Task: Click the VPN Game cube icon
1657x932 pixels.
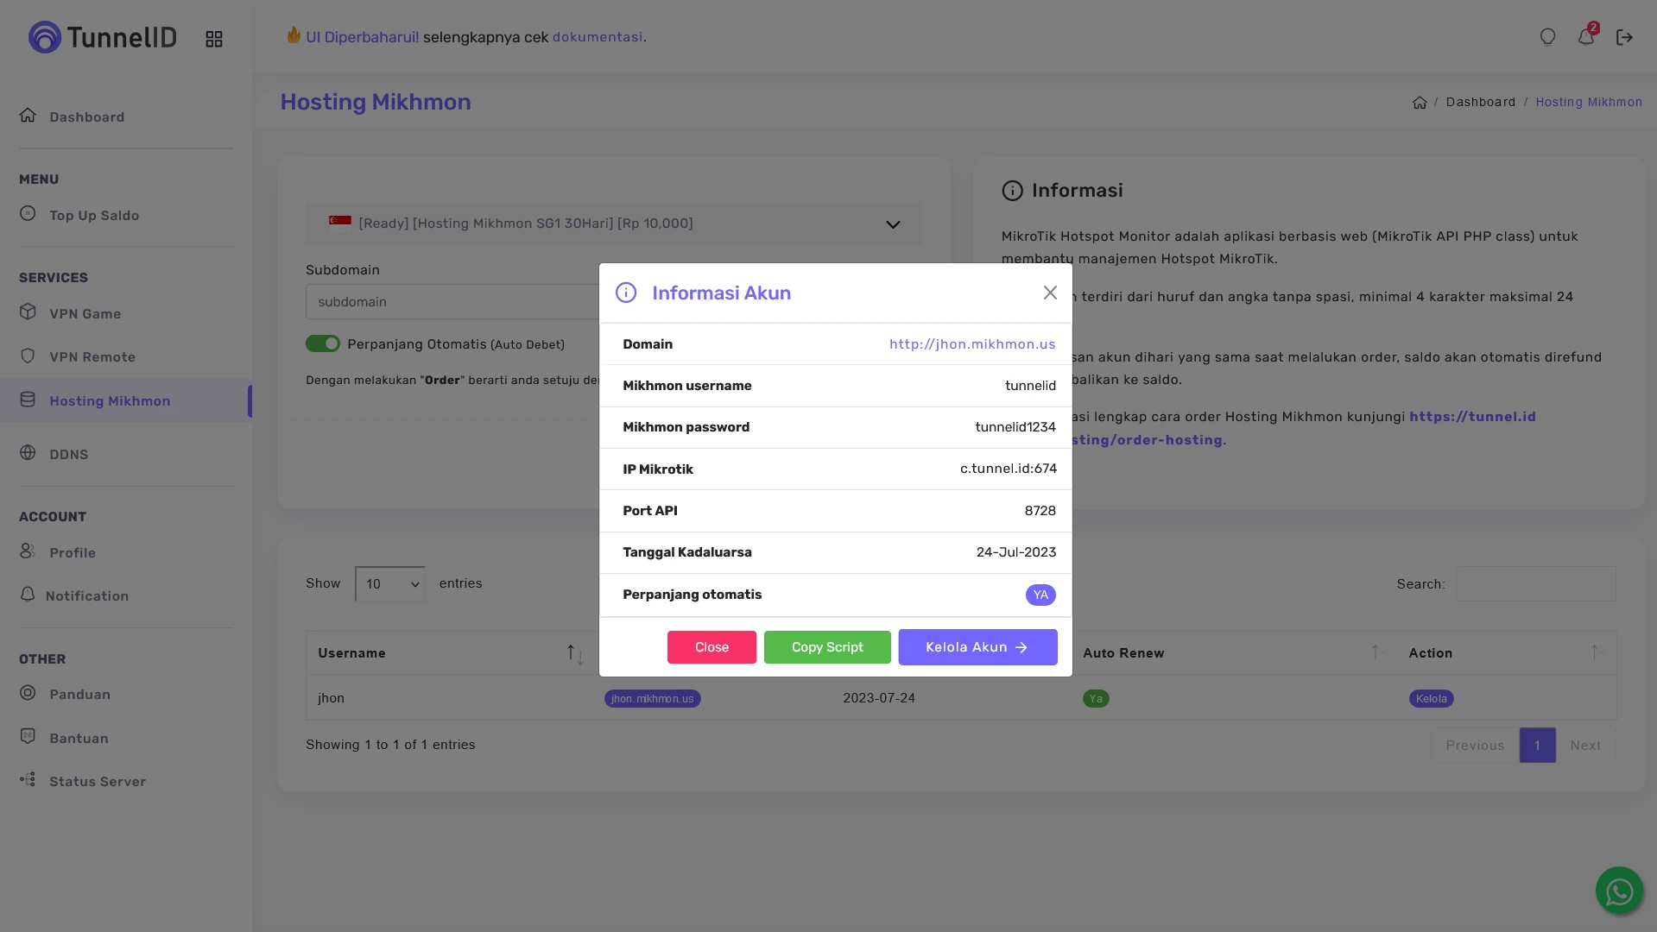Action: click(x=28, y=312)
